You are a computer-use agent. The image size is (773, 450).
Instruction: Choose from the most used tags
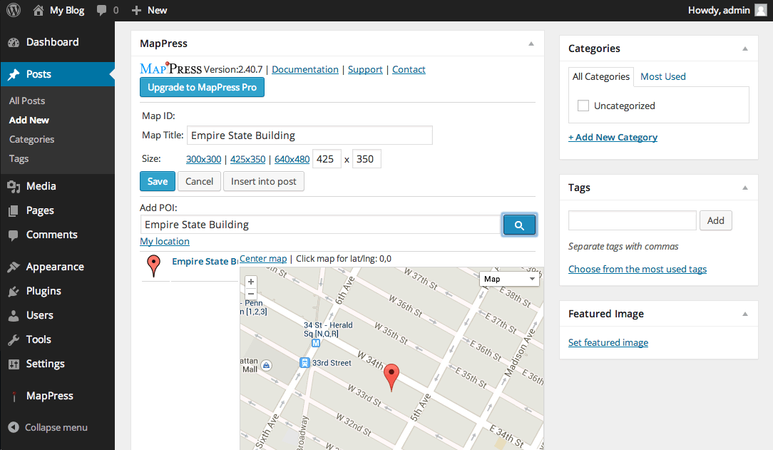tap(638, 269)
